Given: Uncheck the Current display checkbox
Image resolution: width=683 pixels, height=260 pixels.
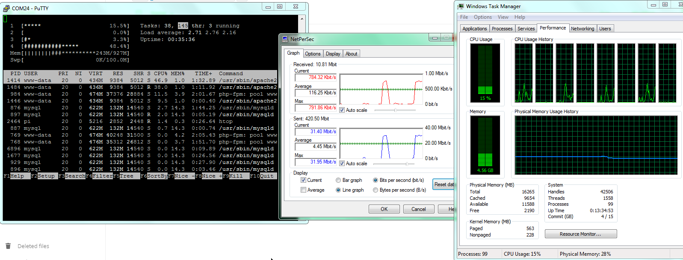Looking at the screenshot, I should coord(303,180).
